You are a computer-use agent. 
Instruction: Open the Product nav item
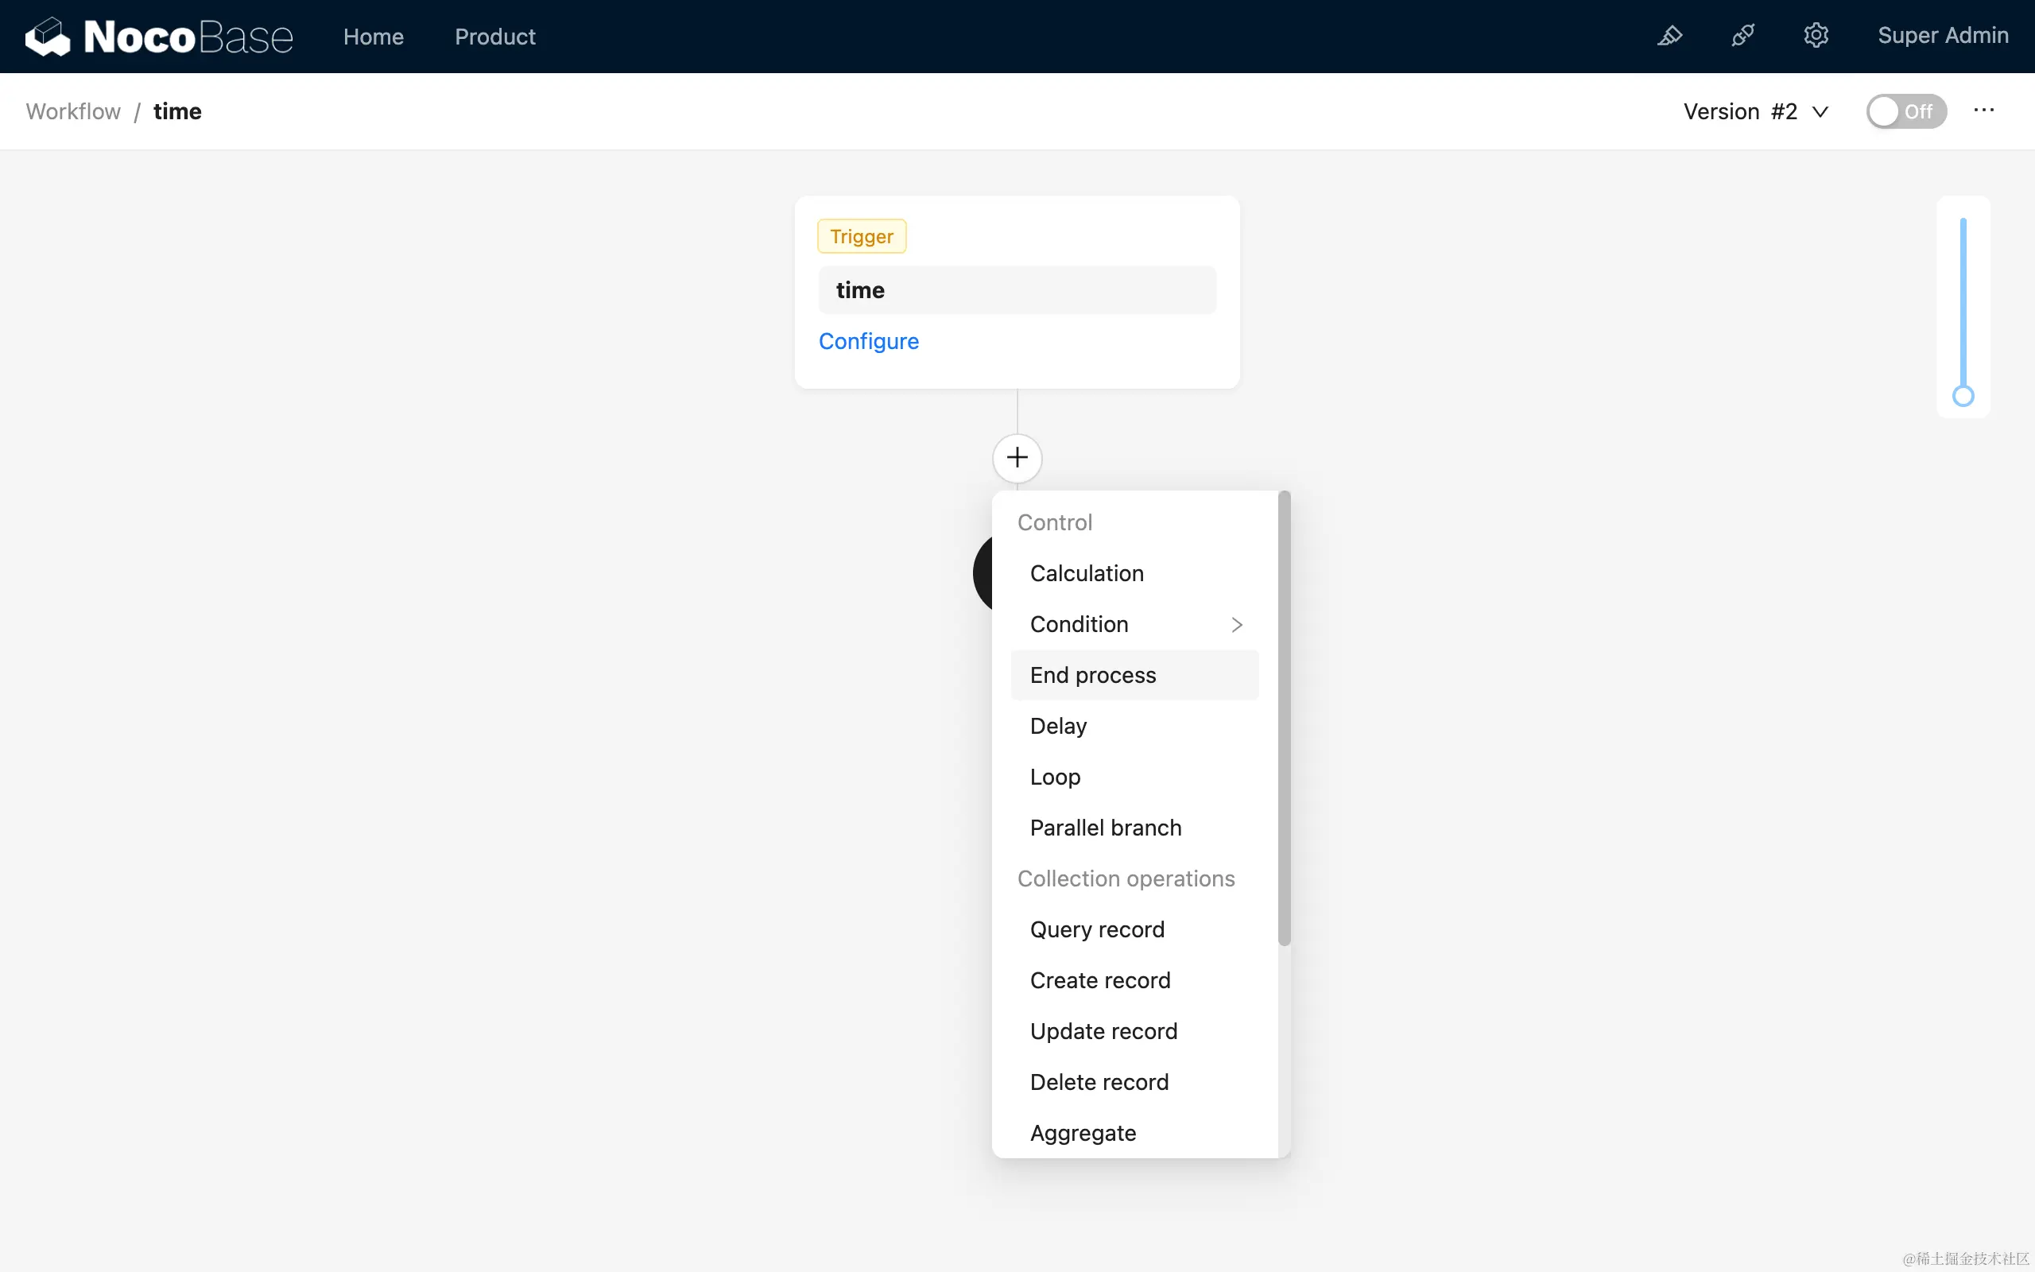coord(494,37)
